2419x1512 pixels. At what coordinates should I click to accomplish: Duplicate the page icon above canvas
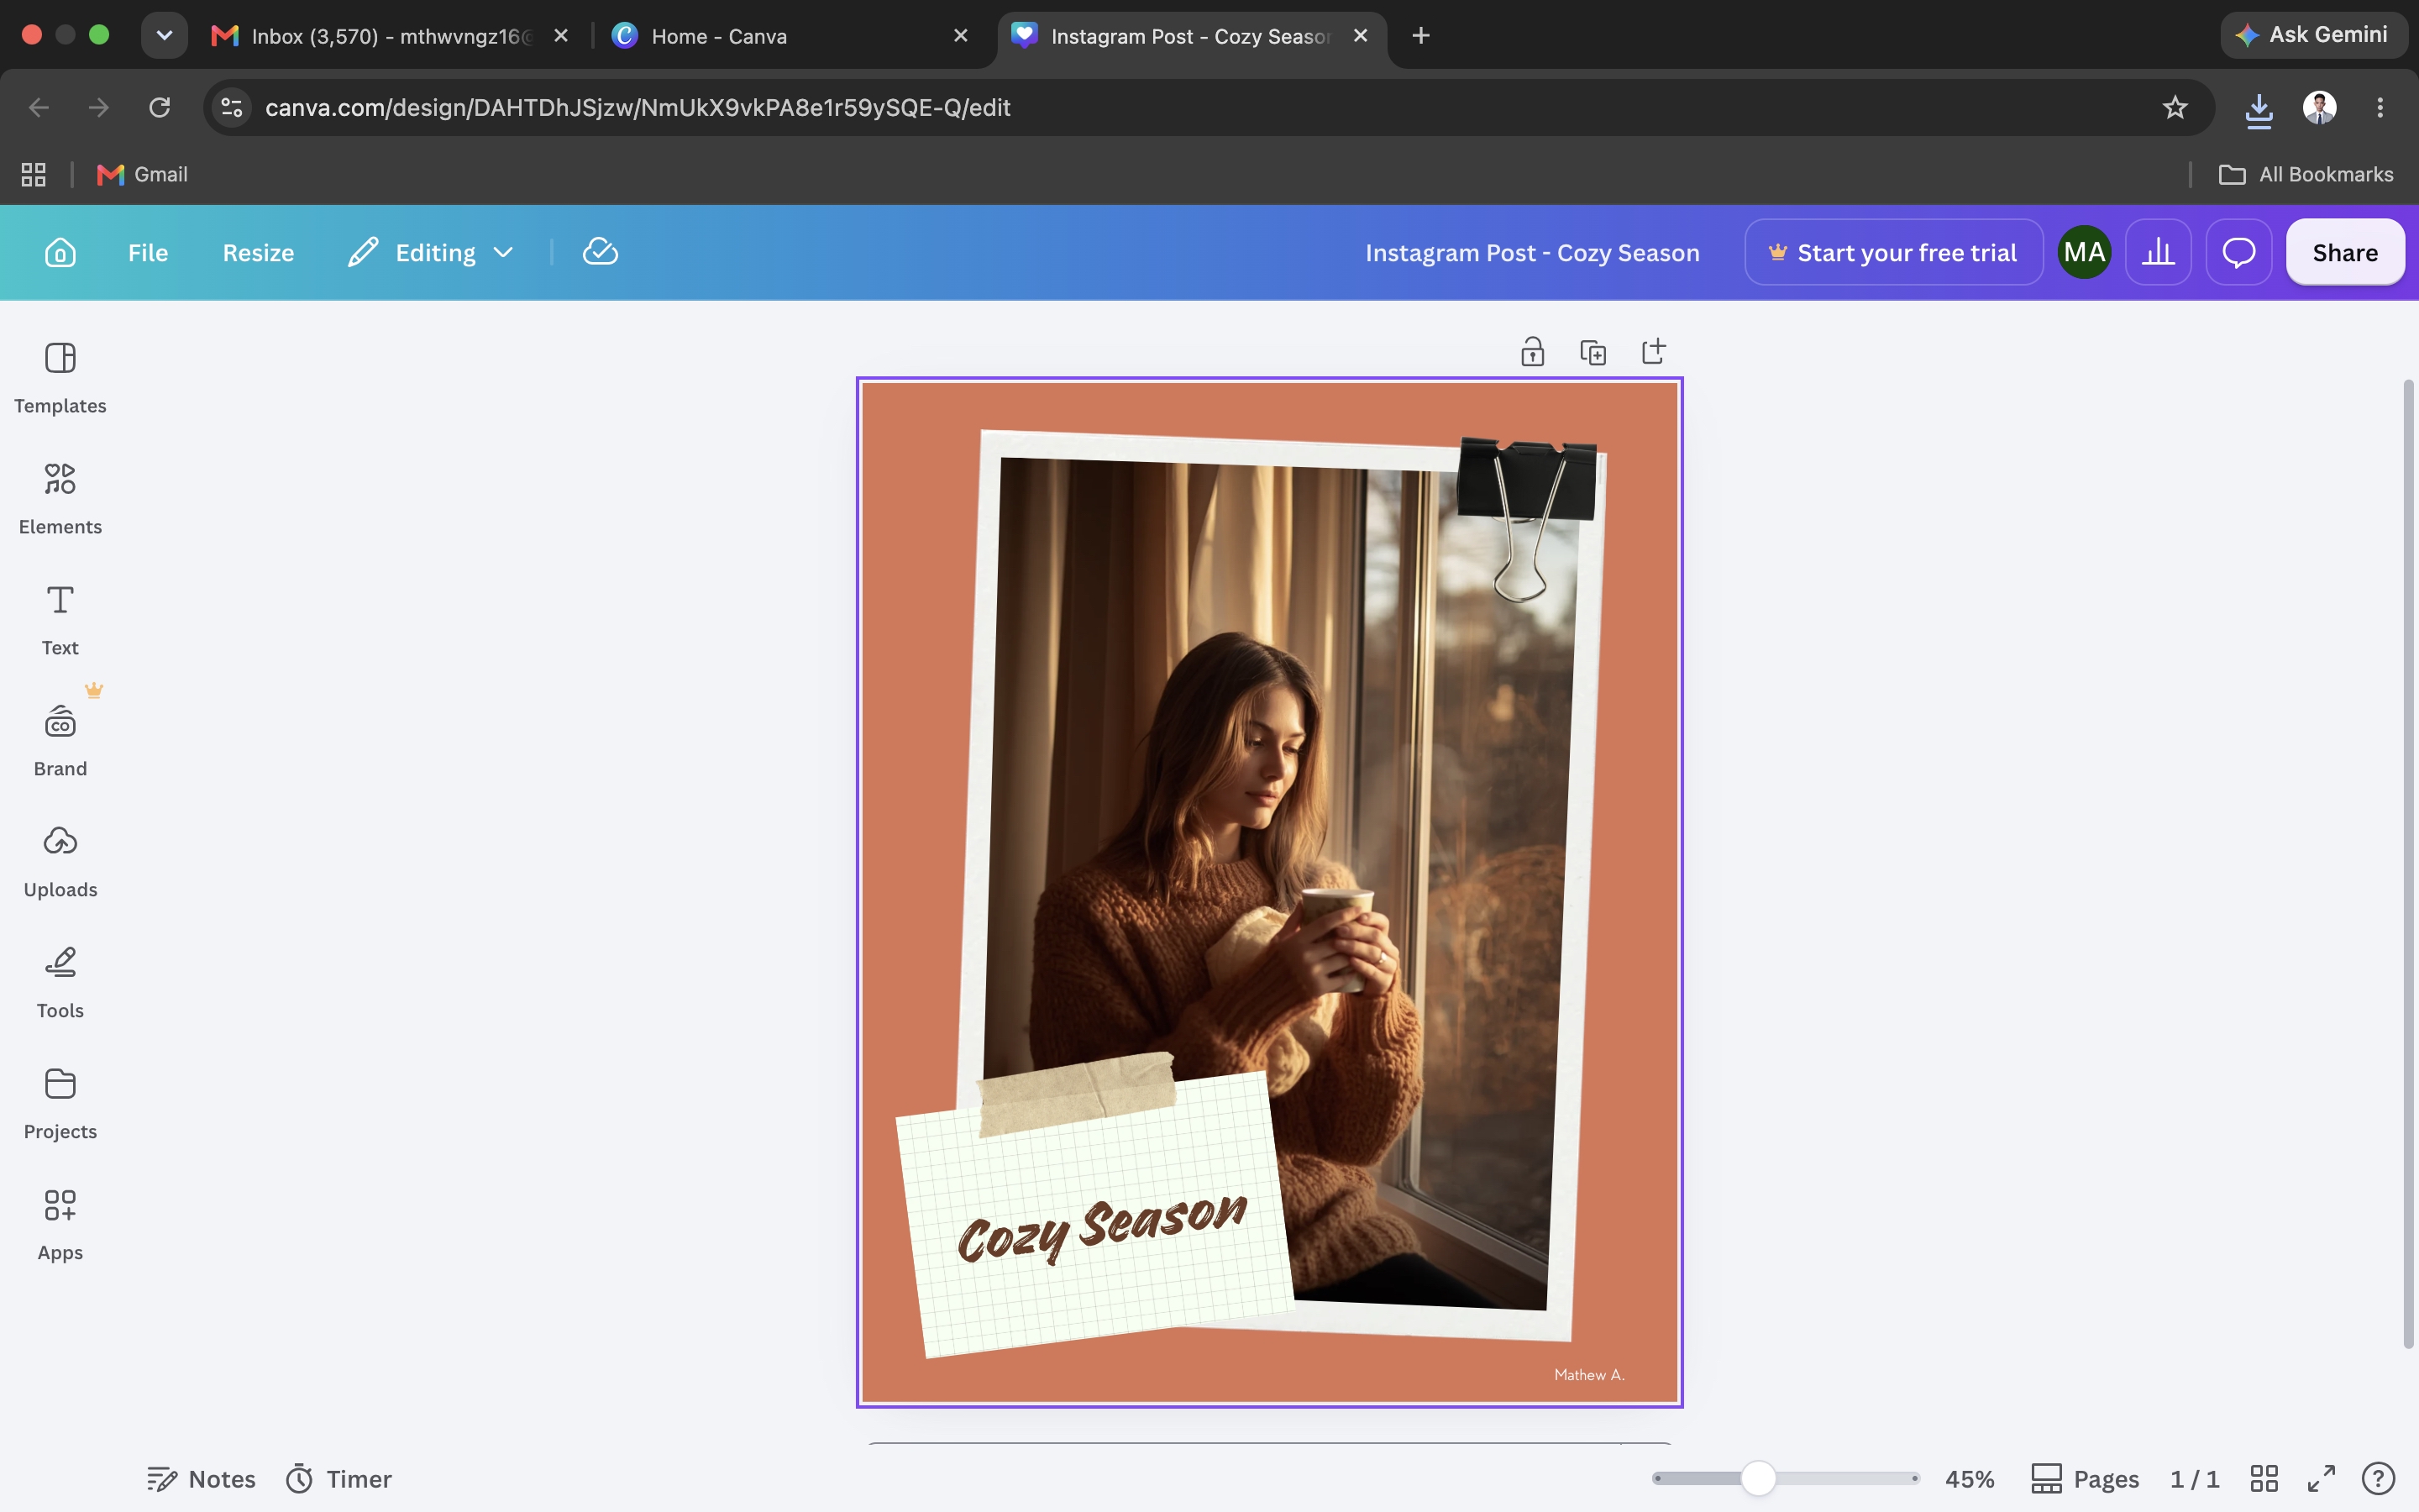[x=1593, y=352]
